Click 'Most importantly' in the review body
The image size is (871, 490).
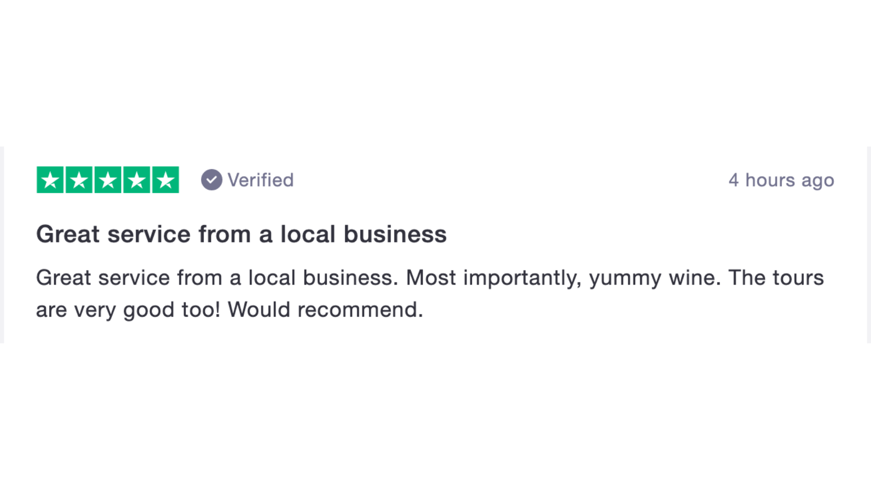[494, 278]
